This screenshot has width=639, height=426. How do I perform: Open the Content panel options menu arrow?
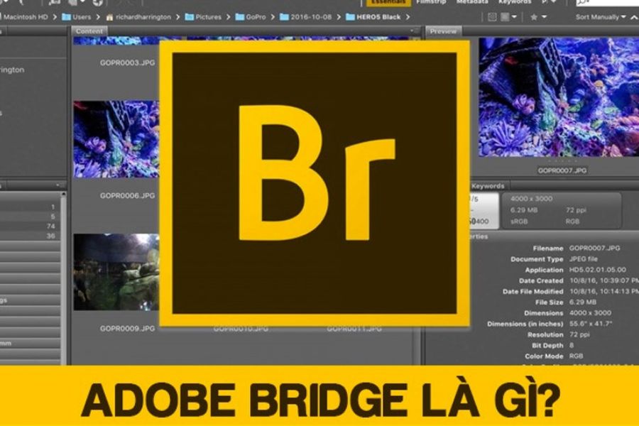[x=413, y=31]
